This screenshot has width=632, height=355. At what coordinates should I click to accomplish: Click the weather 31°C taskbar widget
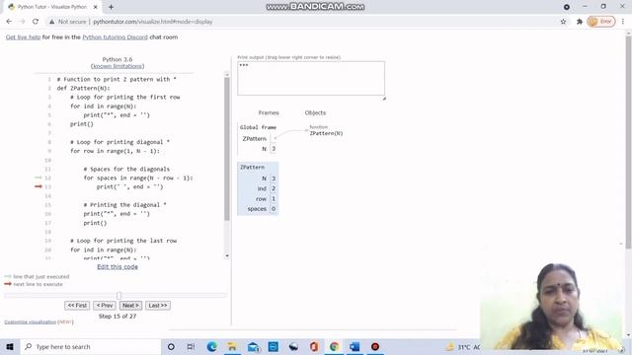coord(463,347)
